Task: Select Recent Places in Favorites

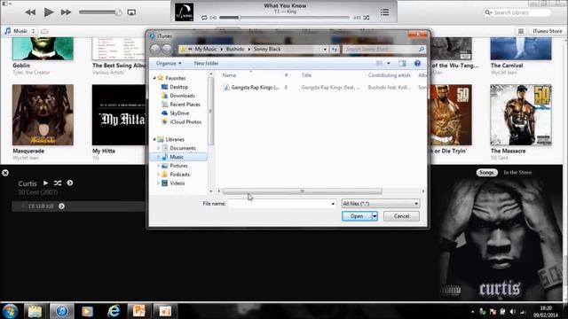Action: (x=185, y=105)
